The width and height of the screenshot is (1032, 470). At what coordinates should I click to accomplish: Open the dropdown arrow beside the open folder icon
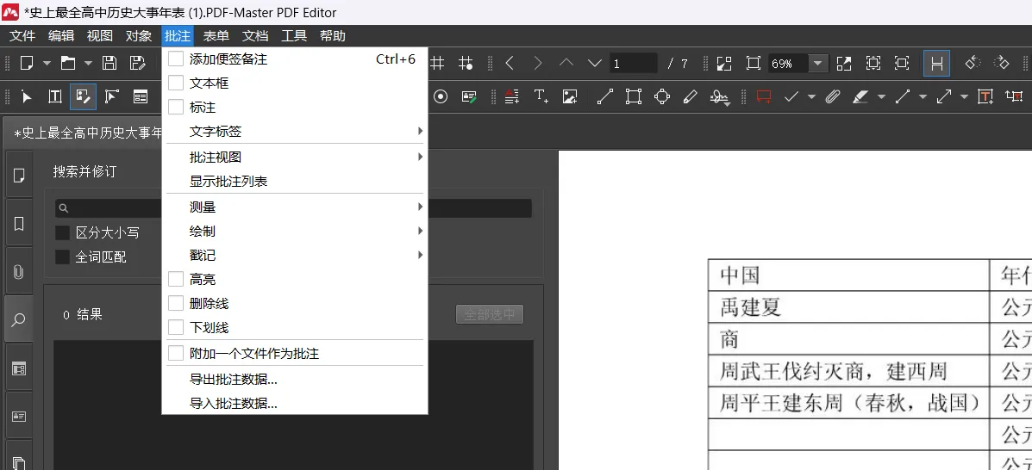pyautogui.click(x=88, y=63)
